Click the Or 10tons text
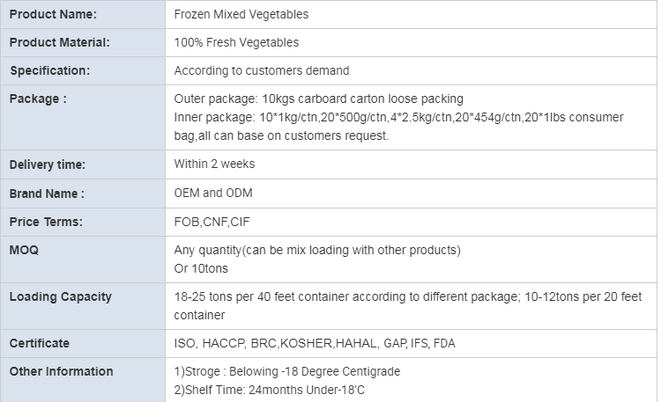 (201, 268)
